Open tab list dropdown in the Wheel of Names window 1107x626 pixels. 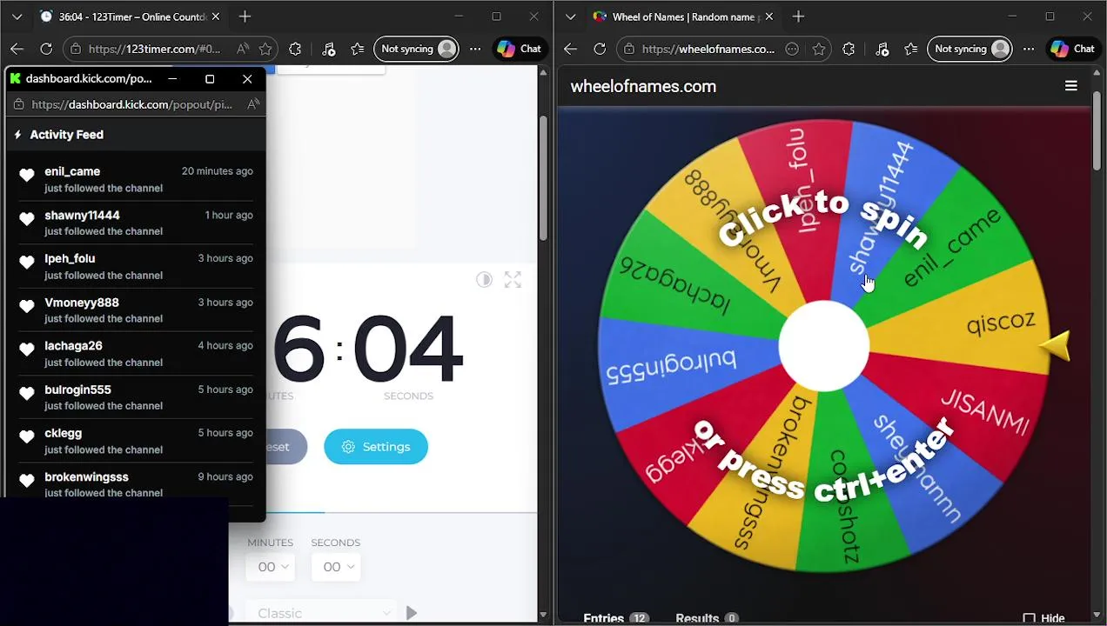[x=571, y=17]
